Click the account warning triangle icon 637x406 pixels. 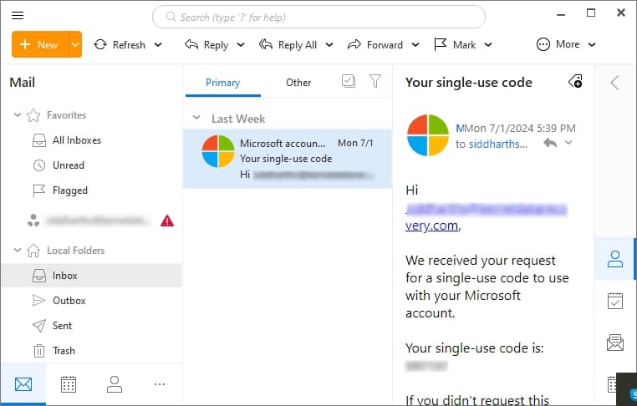167,221
